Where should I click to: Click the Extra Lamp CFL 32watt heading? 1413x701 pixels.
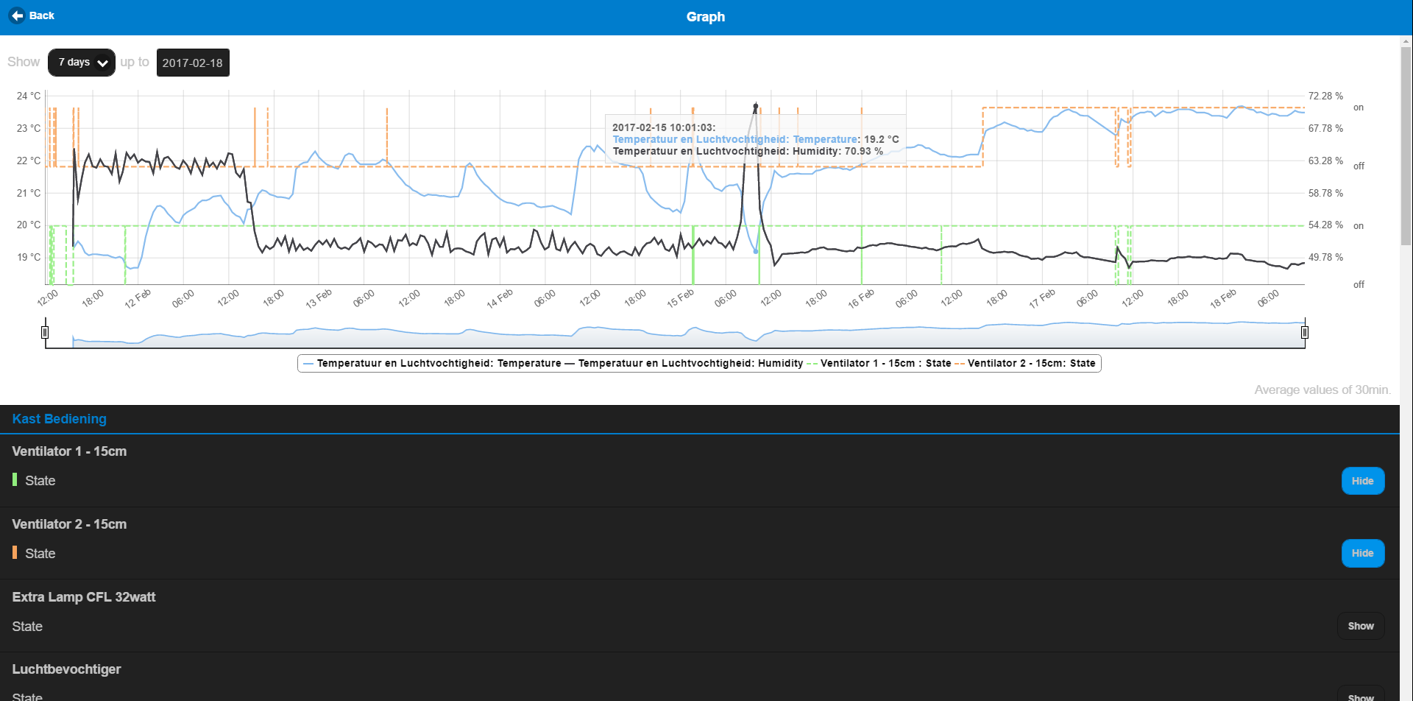[84, 597]
